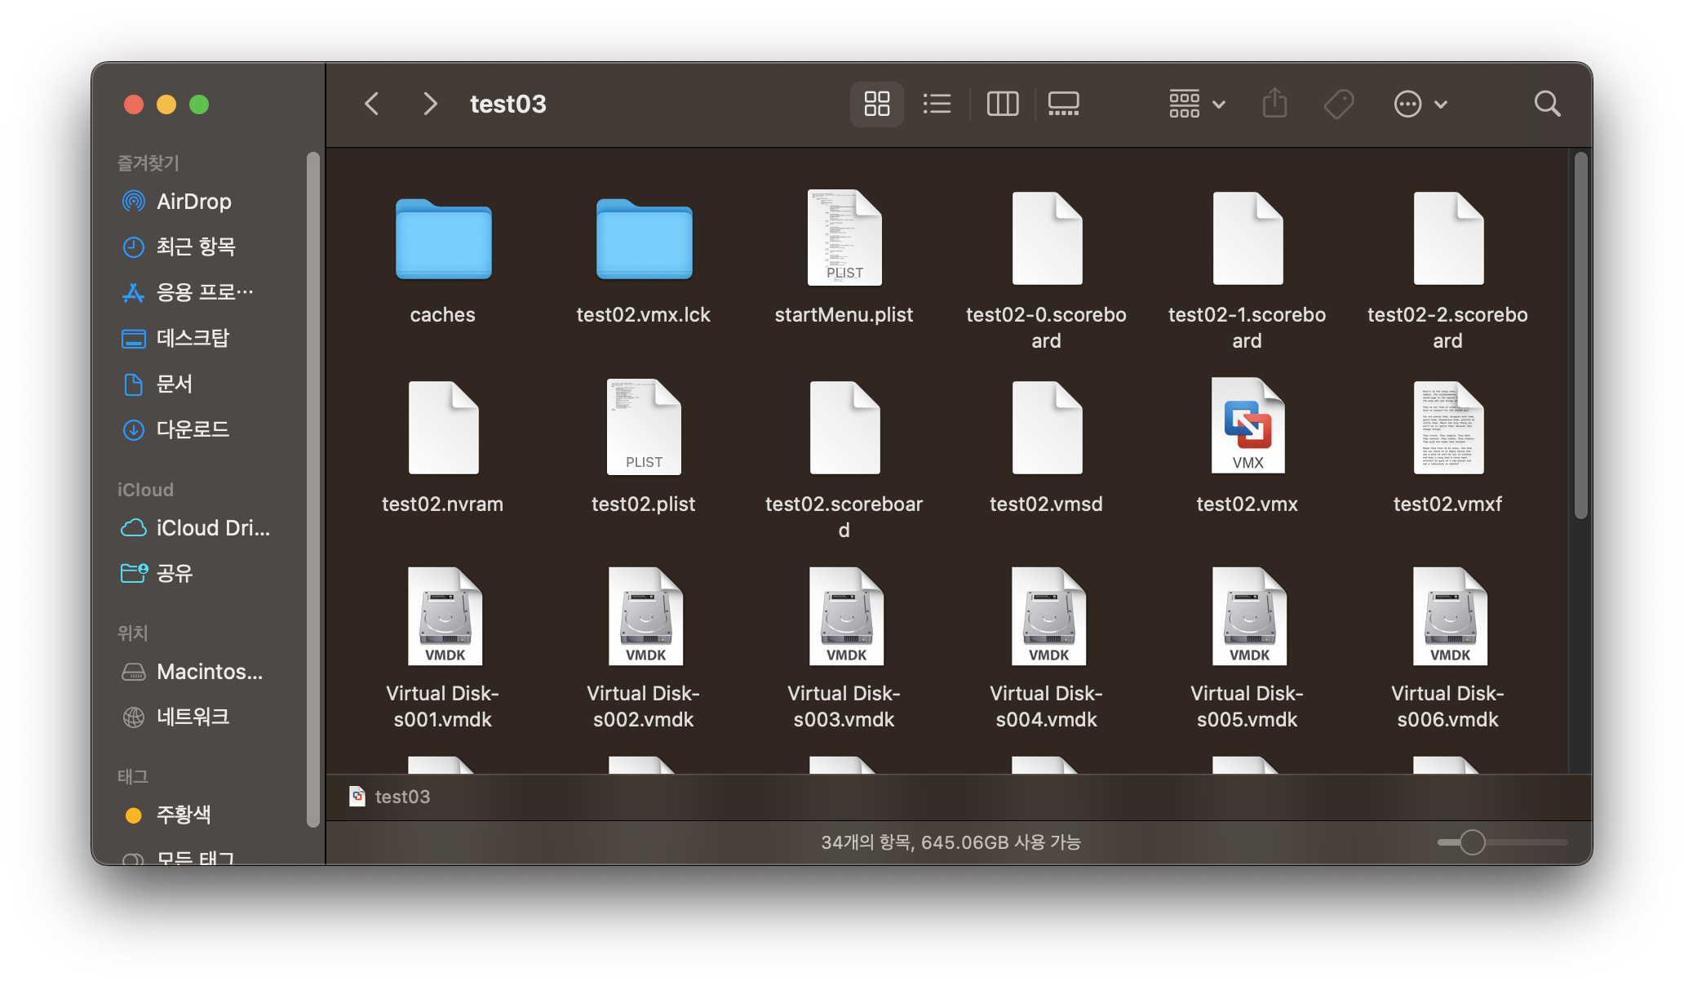Open 다운로드 folder in sidebar
Image resolution: width=1684 pixels, height=986 pixels.
(x=193, y=429)
